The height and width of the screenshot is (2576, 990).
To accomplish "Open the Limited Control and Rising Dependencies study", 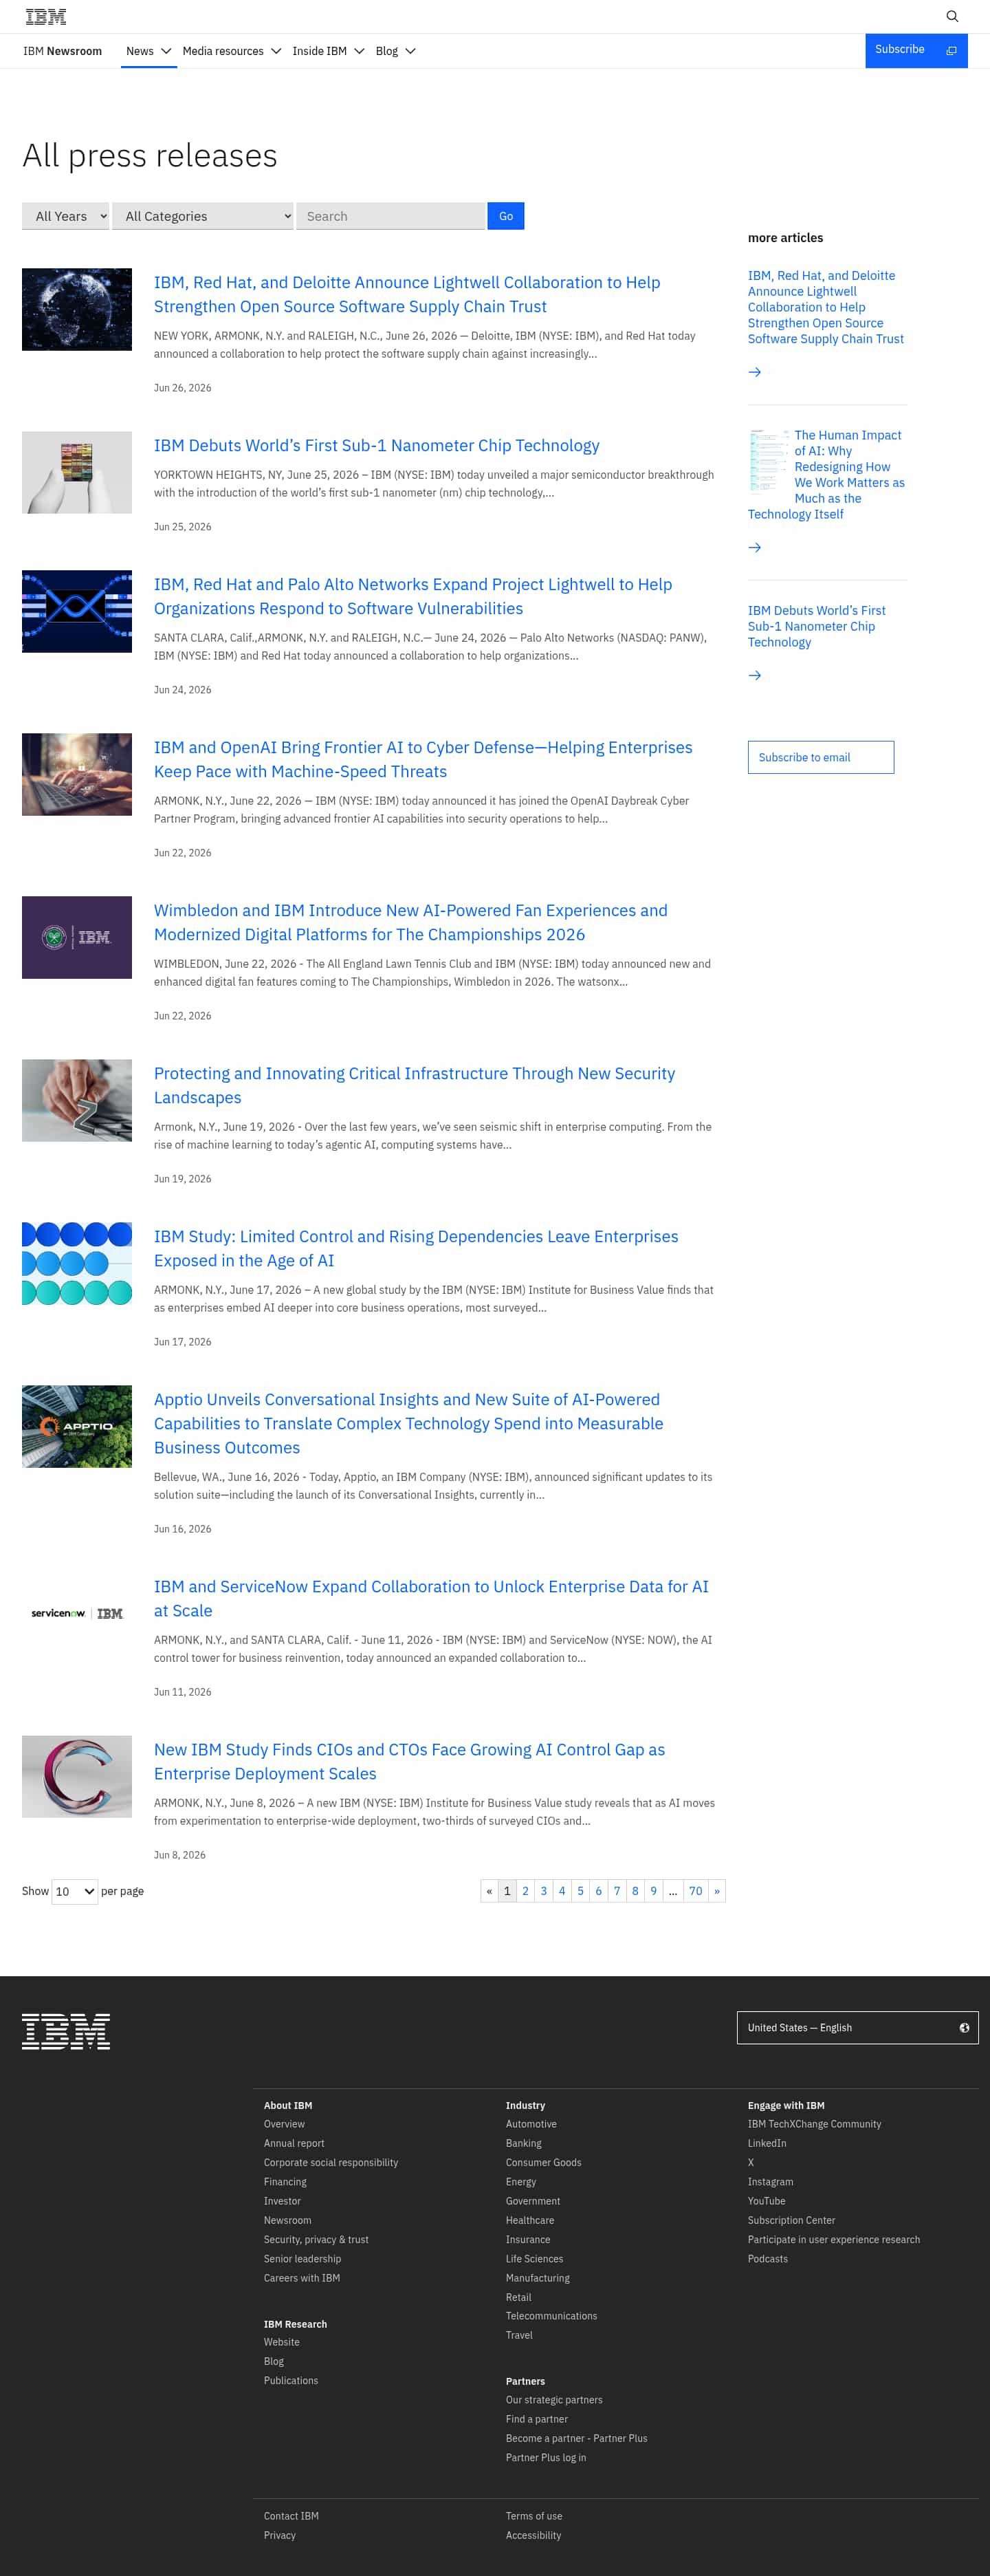I will point(415,1248).
